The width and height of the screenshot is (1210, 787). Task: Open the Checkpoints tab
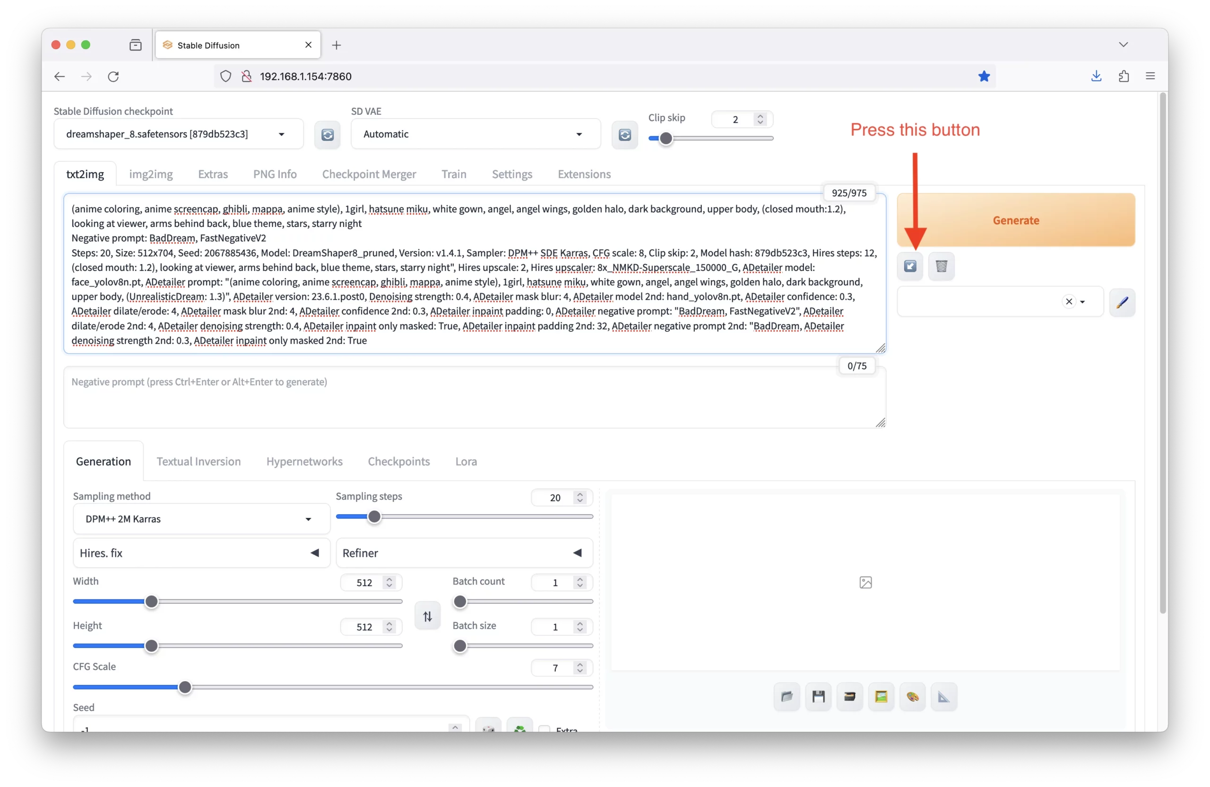399,462
